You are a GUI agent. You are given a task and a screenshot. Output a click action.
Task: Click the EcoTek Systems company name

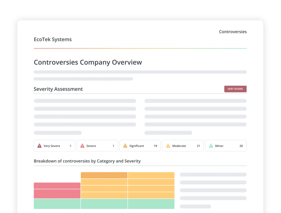pyautogui.click(x=53, y=40)
